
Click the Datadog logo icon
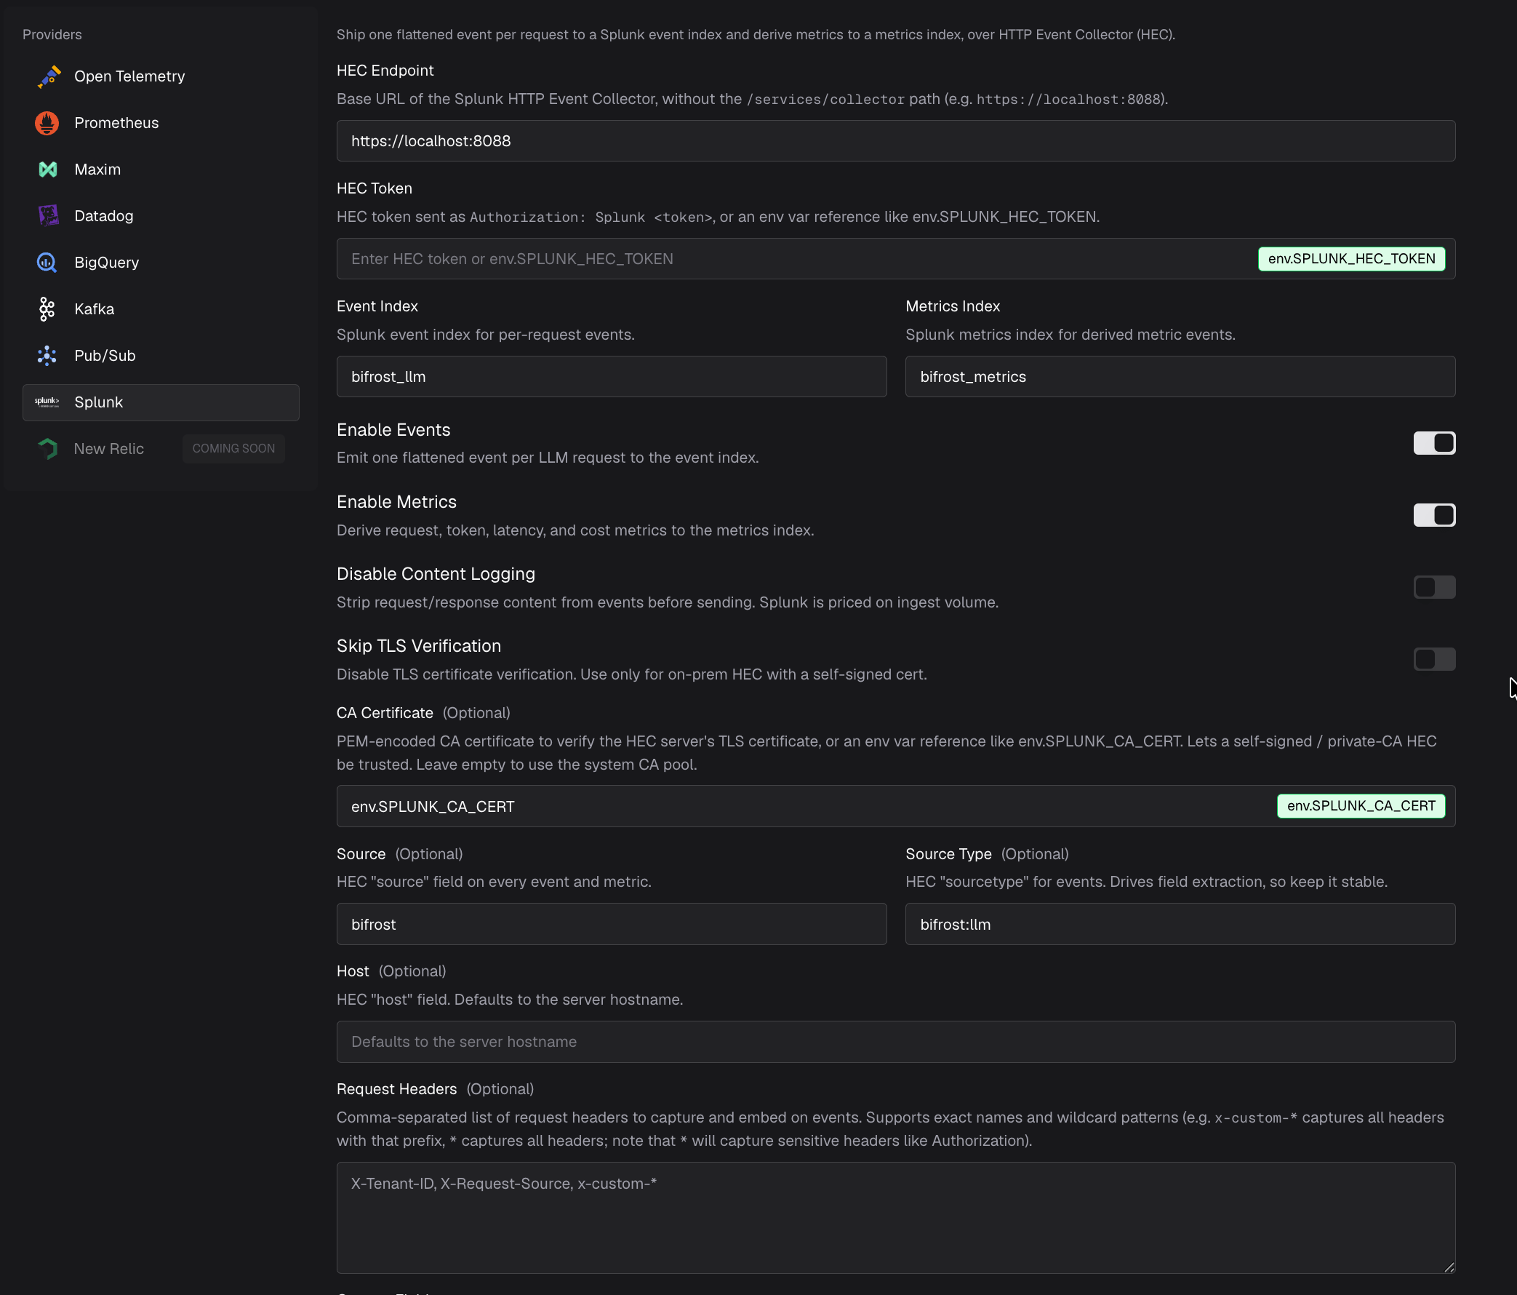pyautogui.click(x=47, y=216)
